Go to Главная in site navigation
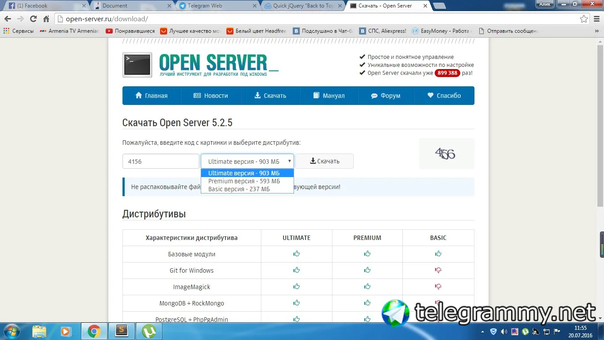This screenshot has height=340, width=604. (152, 96)
